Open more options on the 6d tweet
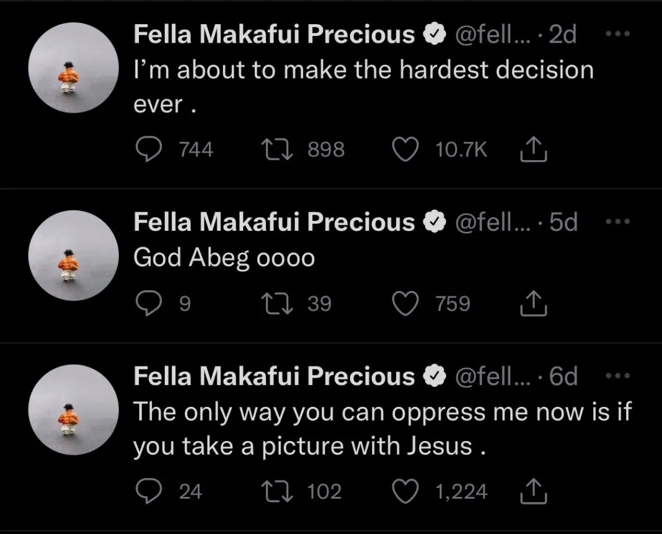The image size is (662, 534). 618,376
